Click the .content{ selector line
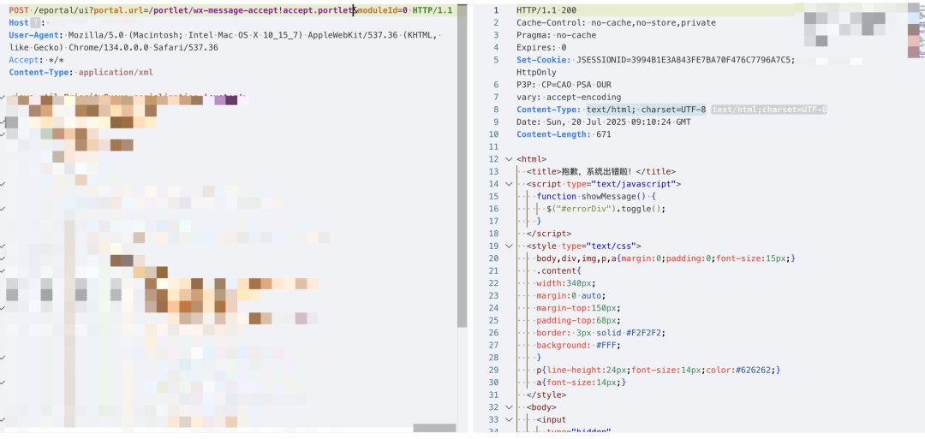Viewport: 925px width, 439px height. tap(558, 271)
